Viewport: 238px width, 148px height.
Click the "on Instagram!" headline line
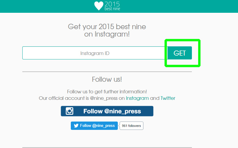(107, 34)
